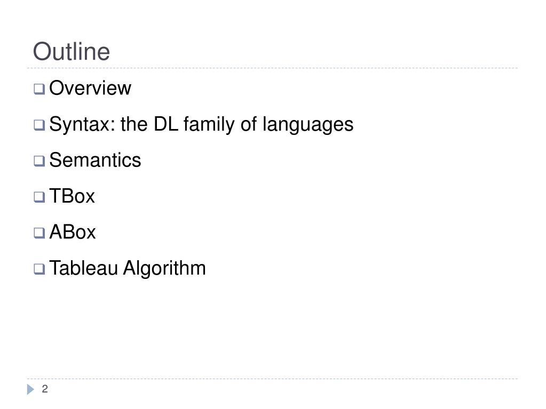Click the dashed footer line above page number

pos(272,379)
